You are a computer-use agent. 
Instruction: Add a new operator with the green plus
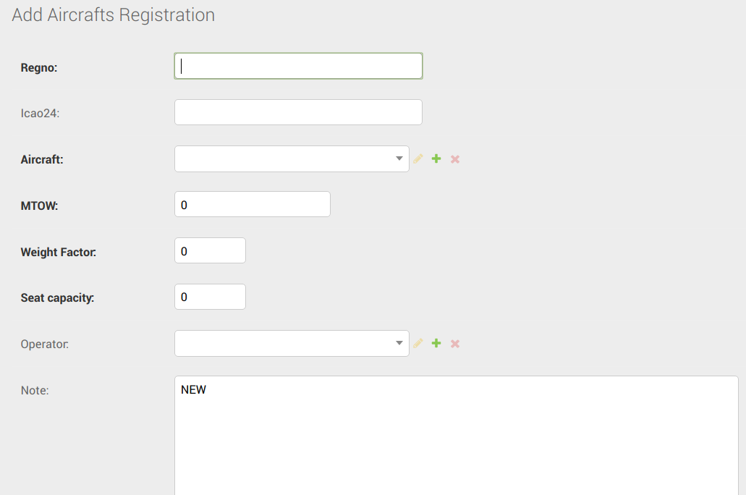point(436,344)
